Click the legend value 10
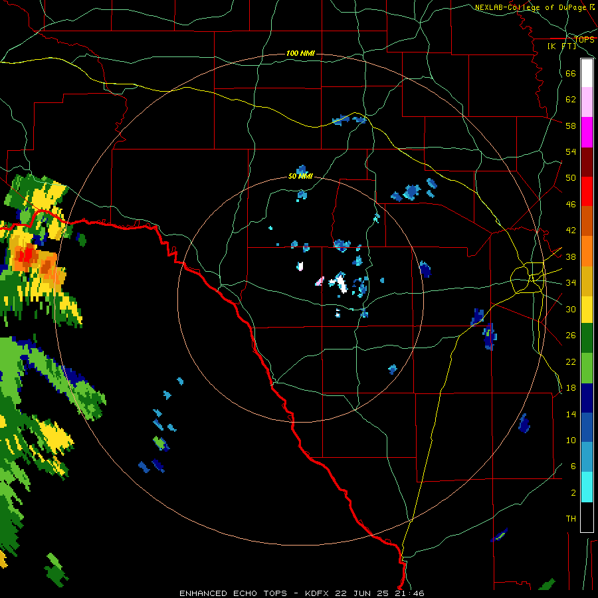The image size is (598, 598). coord(571,441)
